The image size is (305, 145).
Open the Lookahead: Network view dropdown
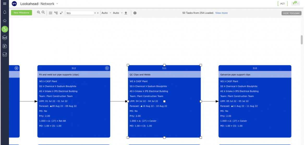pyautogui.click(x=57, y=4)
